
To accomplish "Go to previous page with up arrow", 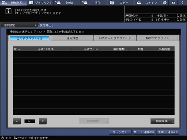I will tap(17, 121).
